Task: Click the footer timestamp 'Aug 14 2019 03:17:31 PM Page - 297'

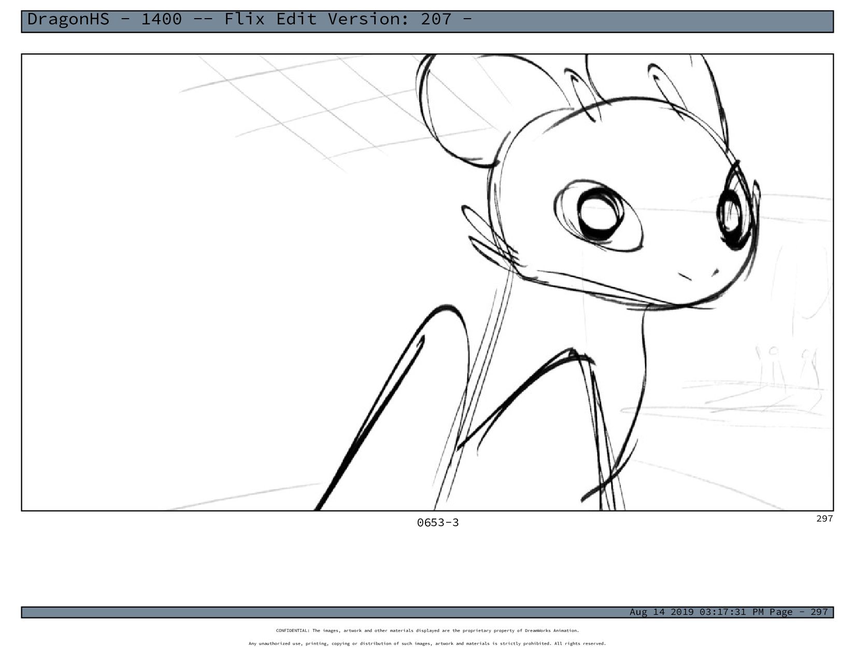Action: tap(729, 612)
